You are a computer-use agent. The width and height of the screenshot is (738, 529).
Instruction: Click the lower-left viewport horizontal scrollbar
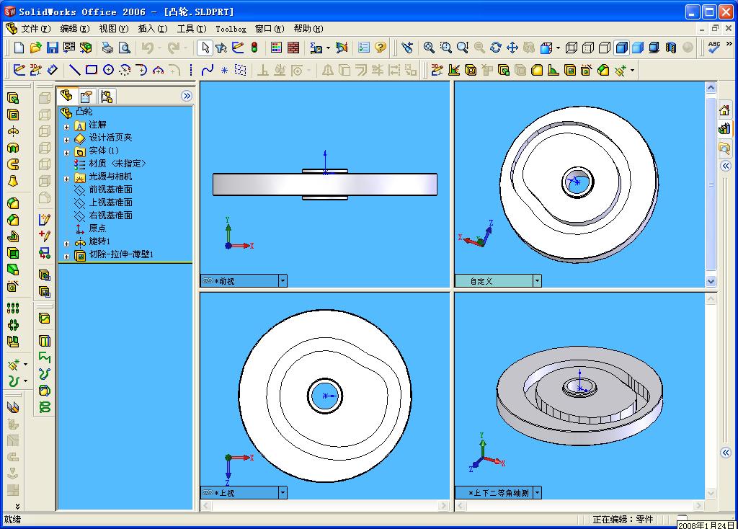point(325,506)
